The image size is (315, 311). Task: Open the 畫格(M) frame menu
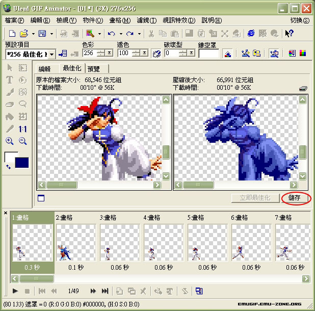coord(120,20)
